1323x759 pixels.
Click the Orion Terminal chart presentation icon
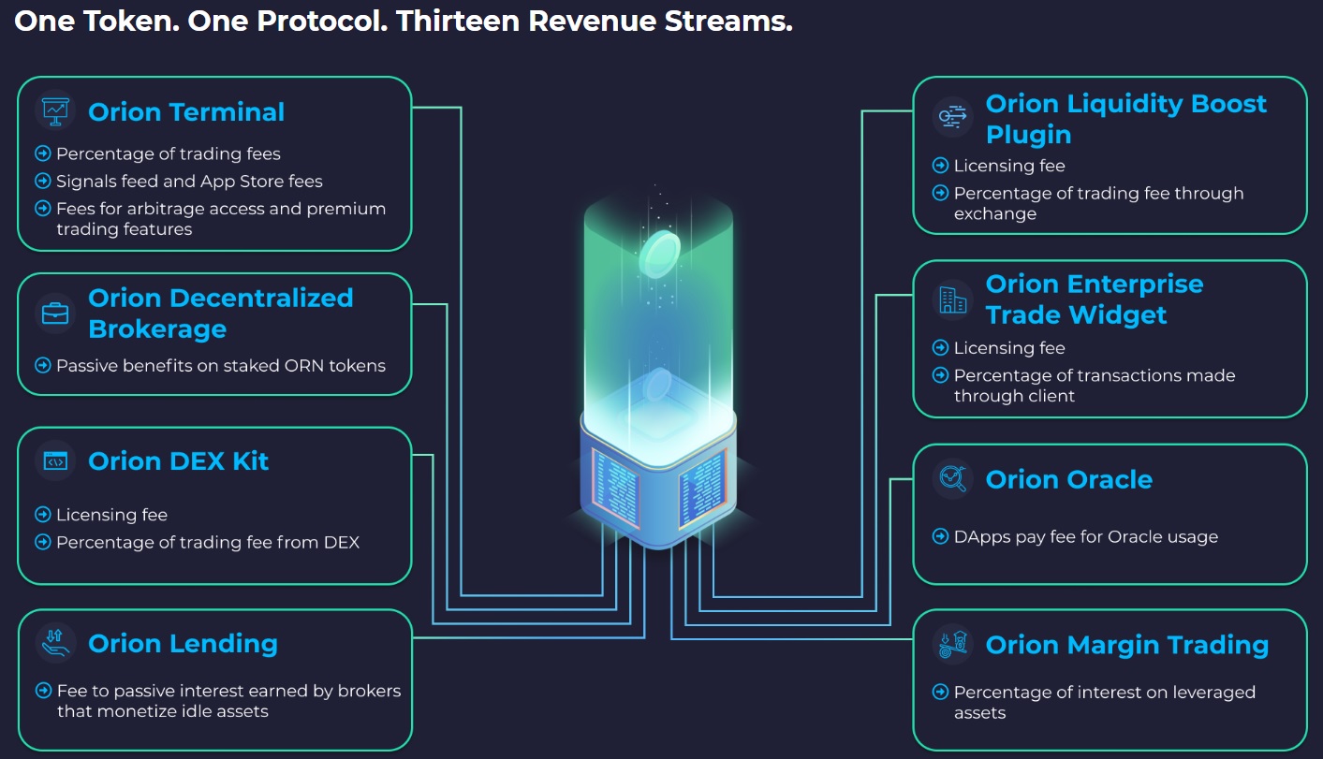click(x=55, y=110)
